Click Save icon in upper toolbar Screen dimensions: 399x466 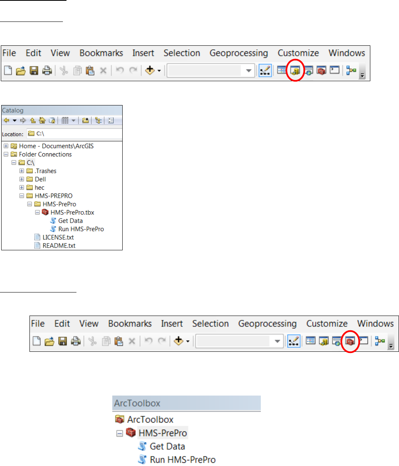34,71
